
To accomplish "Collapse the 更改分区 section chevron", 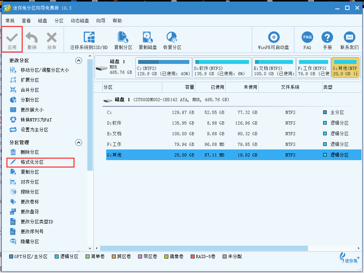I will click(x=79, y=61).
